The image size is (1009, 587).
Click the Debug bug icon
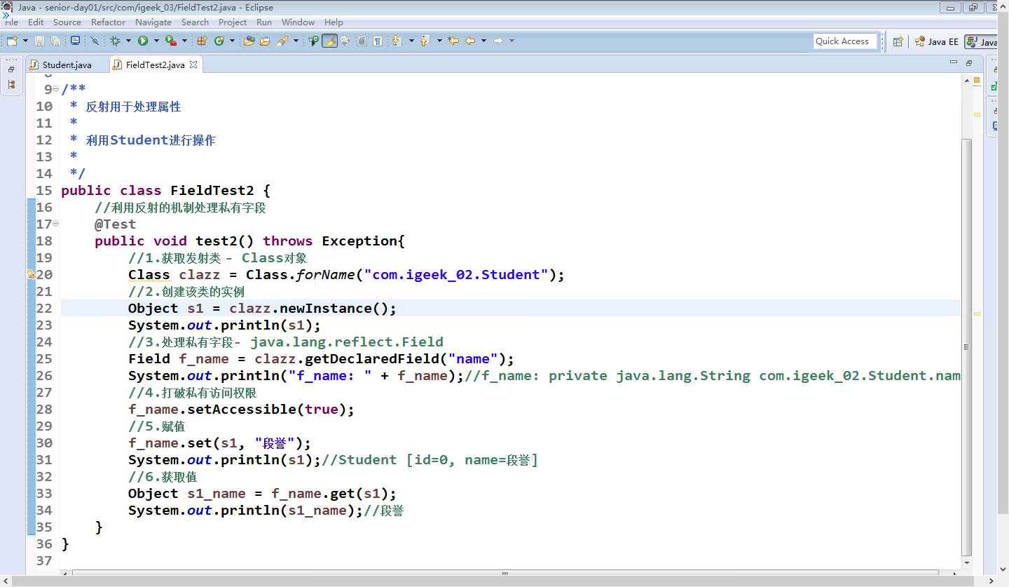(115, 41)
